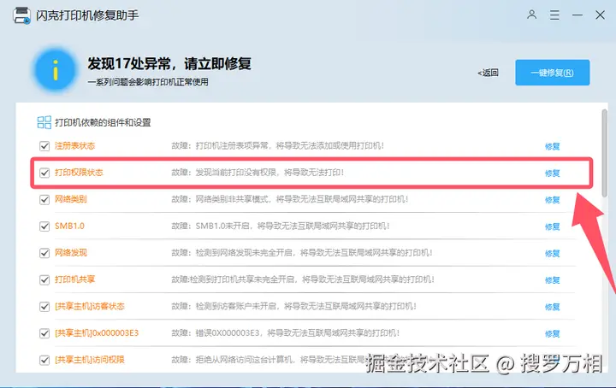Viewport: 616px width, 388px height.
Task: Click 修复 for 网络类别
Action: point(553,200)
